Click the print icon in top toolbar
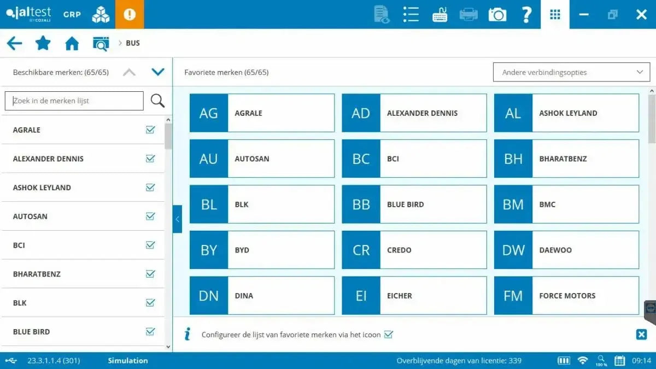 [468, 14]
